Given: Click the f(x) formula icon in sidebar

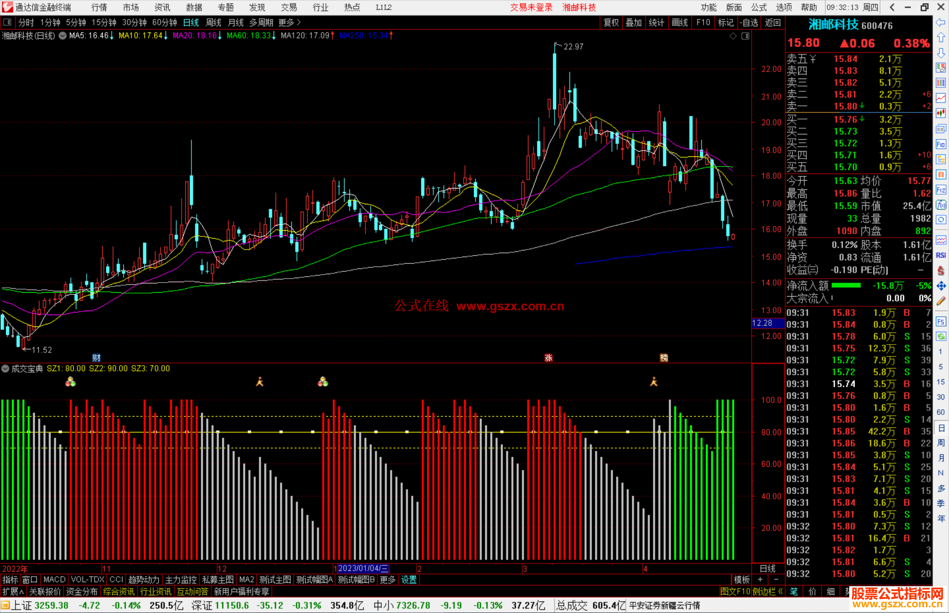Looking at the screenshot, I should coord(941,205).
